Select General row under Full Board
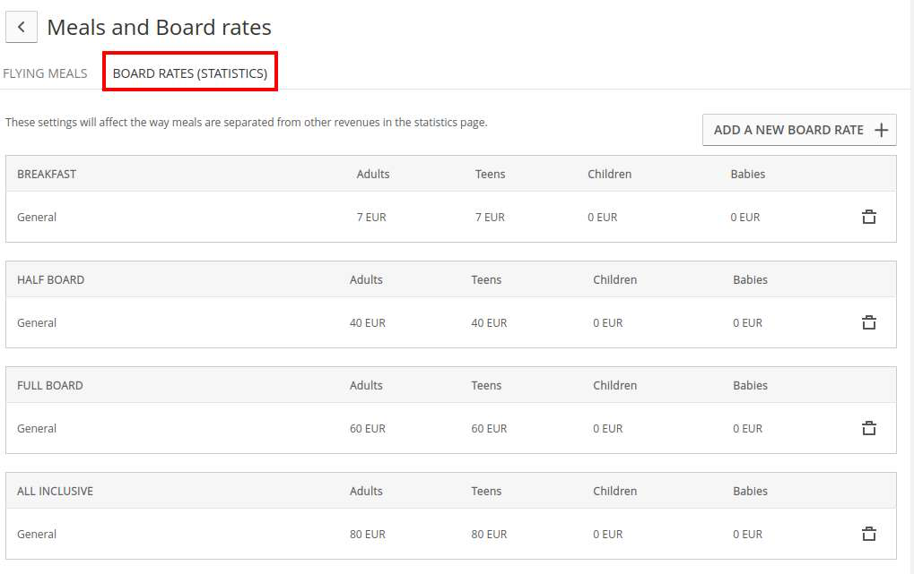The height and width of the screenshot is (574, 914). pos(450,428)
